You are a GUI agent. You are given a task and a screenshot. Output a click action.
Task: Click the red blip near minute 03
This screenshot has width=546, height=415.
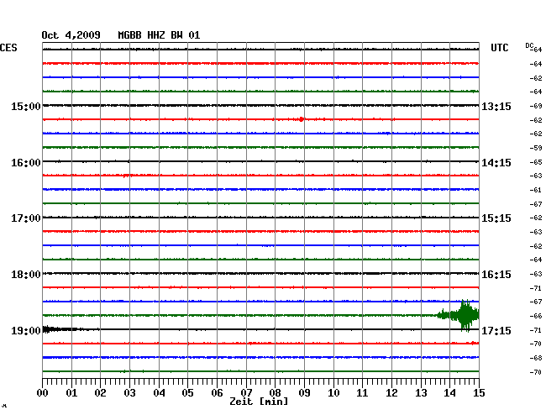pyautogui.click(x=126, y=176)
